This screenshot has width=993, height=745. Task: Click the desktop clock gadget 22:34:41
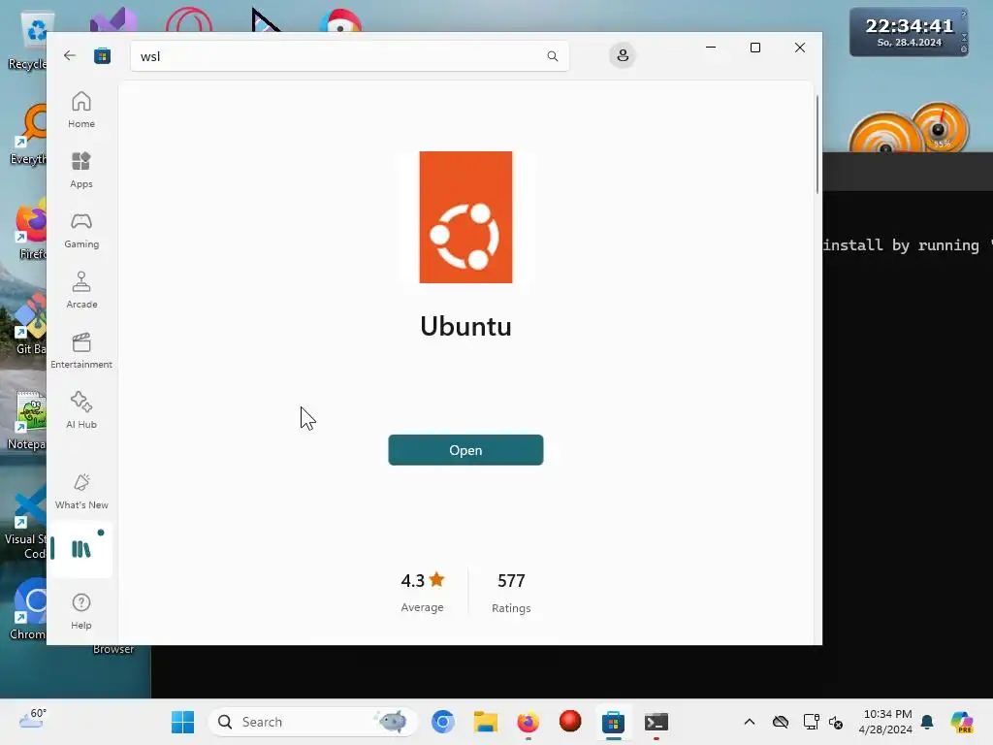[909, 32]
